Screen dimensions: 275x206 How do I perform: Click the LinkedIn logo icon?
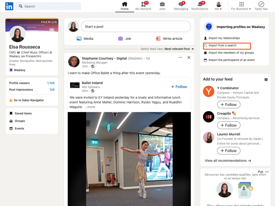tap(9, 6)
